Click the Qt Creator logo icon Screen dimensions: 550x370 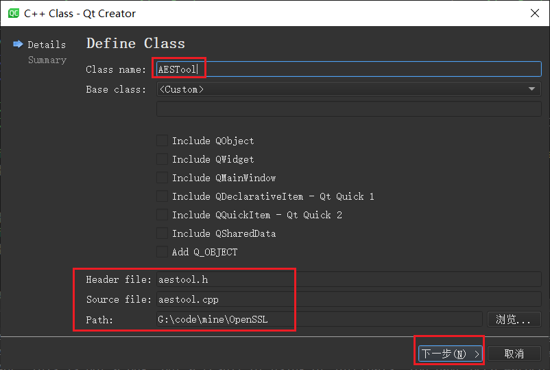pyautogui.click(x=13, y=13)
